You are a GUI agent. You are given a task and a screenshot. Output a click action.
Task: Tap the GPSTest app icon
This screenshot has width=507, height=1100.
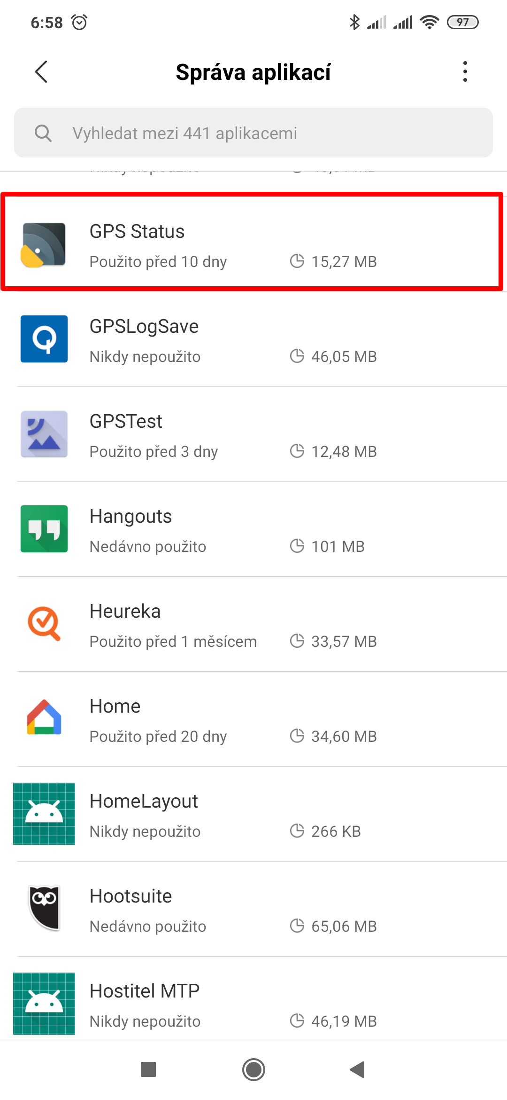coord(44,434)
